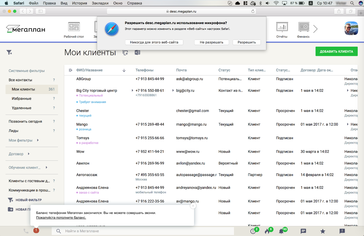Close the telephony balance popup
The width and height of the screenshot is (364, 236).
193,206
